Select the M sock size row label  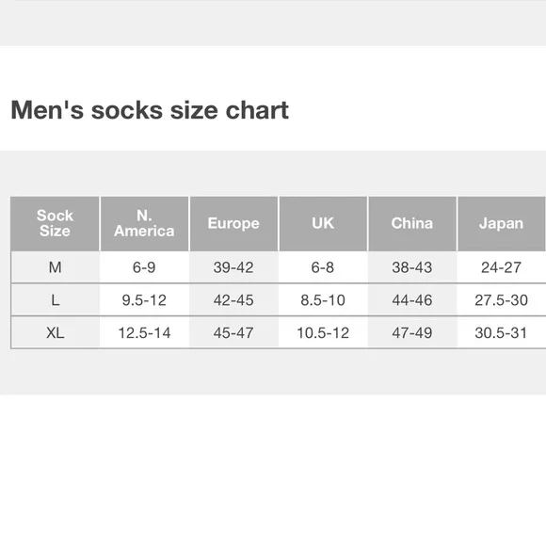click(x=55, y=267)
